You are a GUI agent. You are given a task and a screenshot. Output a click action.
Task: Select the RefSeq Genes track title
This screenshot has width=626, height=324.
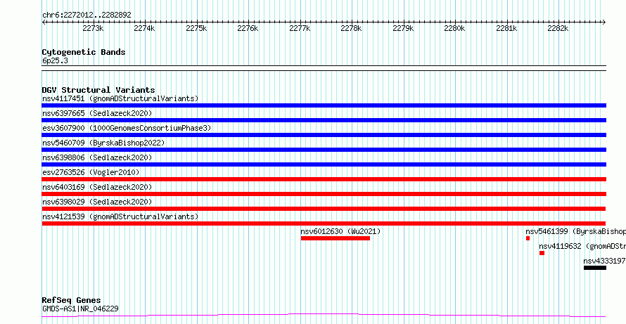(x=72, y=301)
